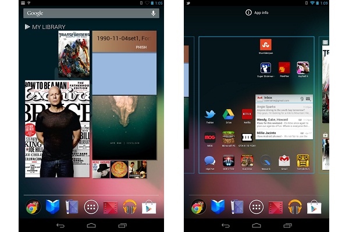
Task: Launch the PewPew game
Action: pos(284,67)
